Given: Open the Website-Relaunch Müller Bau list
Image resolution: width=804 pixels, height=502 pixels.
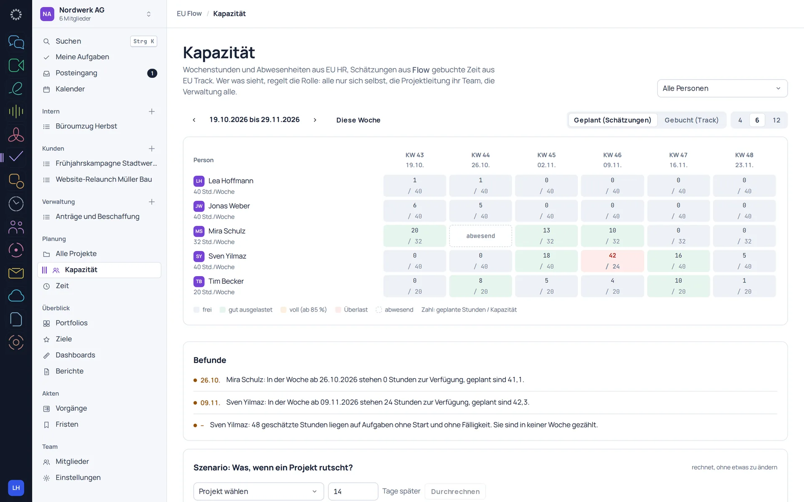Looking at the screenshot, I should tap(99, 179).
